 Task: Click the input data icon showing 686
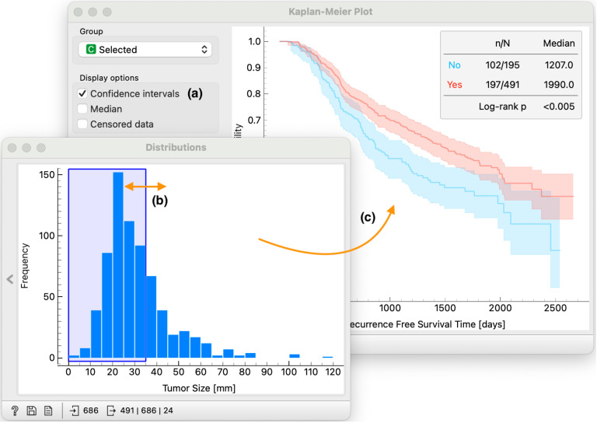click(75, 411)
